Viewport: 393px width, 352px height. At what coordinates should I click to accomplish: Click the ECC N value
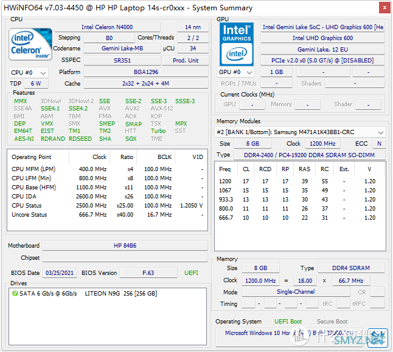pos(379,143)
